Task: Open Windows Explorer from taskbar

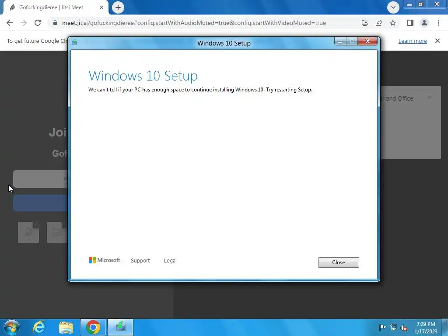Action: tap(66, 327)
